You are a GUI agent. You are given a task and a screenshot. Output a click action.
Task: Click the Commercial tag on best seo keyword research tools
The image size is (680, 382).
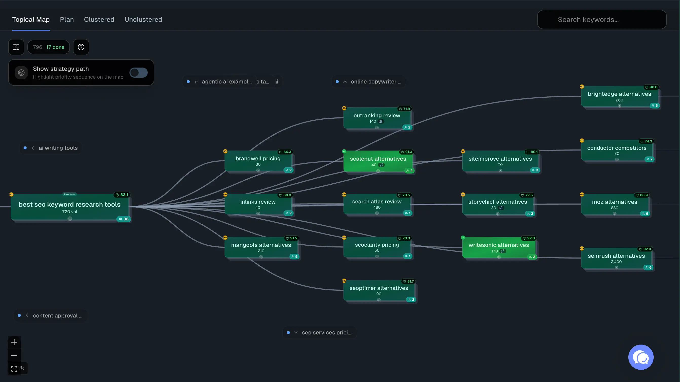(x=69, y=194)
